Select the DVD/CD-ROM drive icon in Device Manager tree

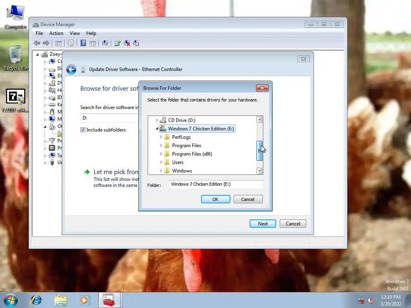click(x=52, y=83)
